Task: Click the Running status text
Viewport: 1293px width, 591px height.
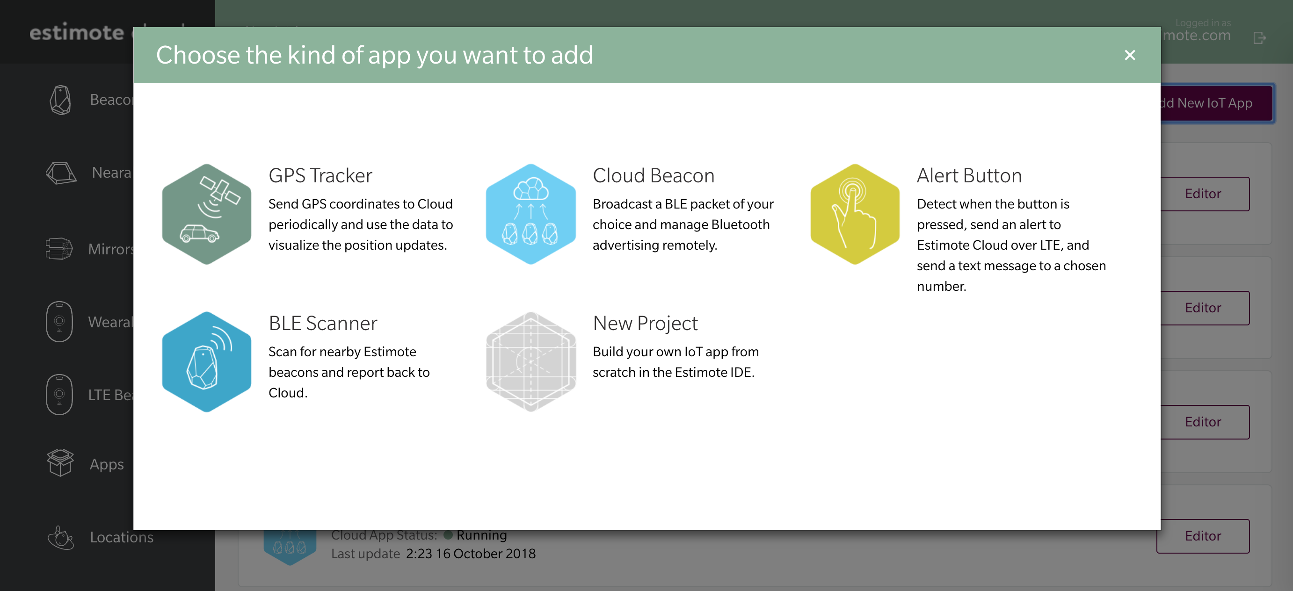Action: (481, 535)
